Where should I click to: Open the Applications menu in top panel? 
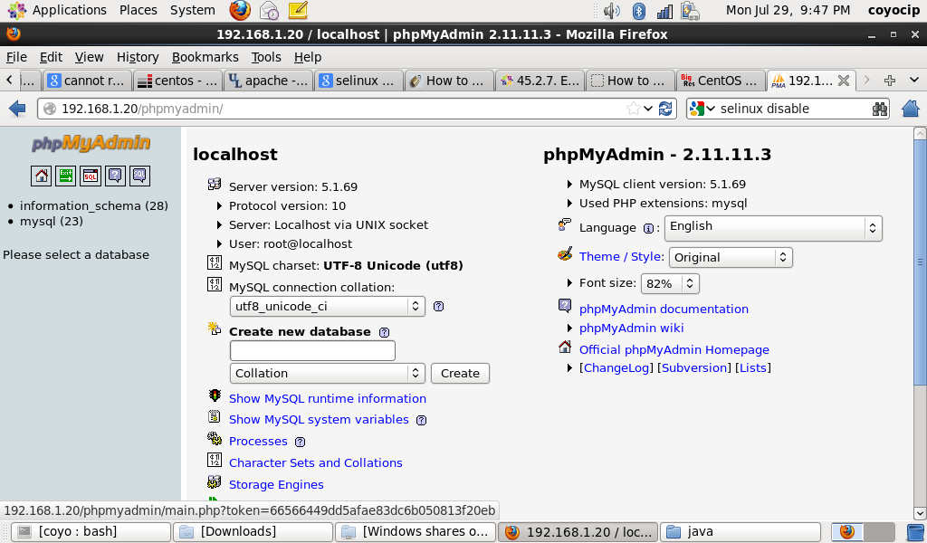pos(58,10)
